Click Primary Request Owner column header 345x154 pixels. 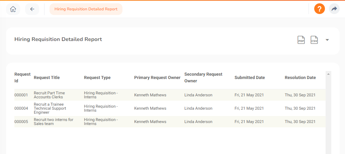pos(157,78)
